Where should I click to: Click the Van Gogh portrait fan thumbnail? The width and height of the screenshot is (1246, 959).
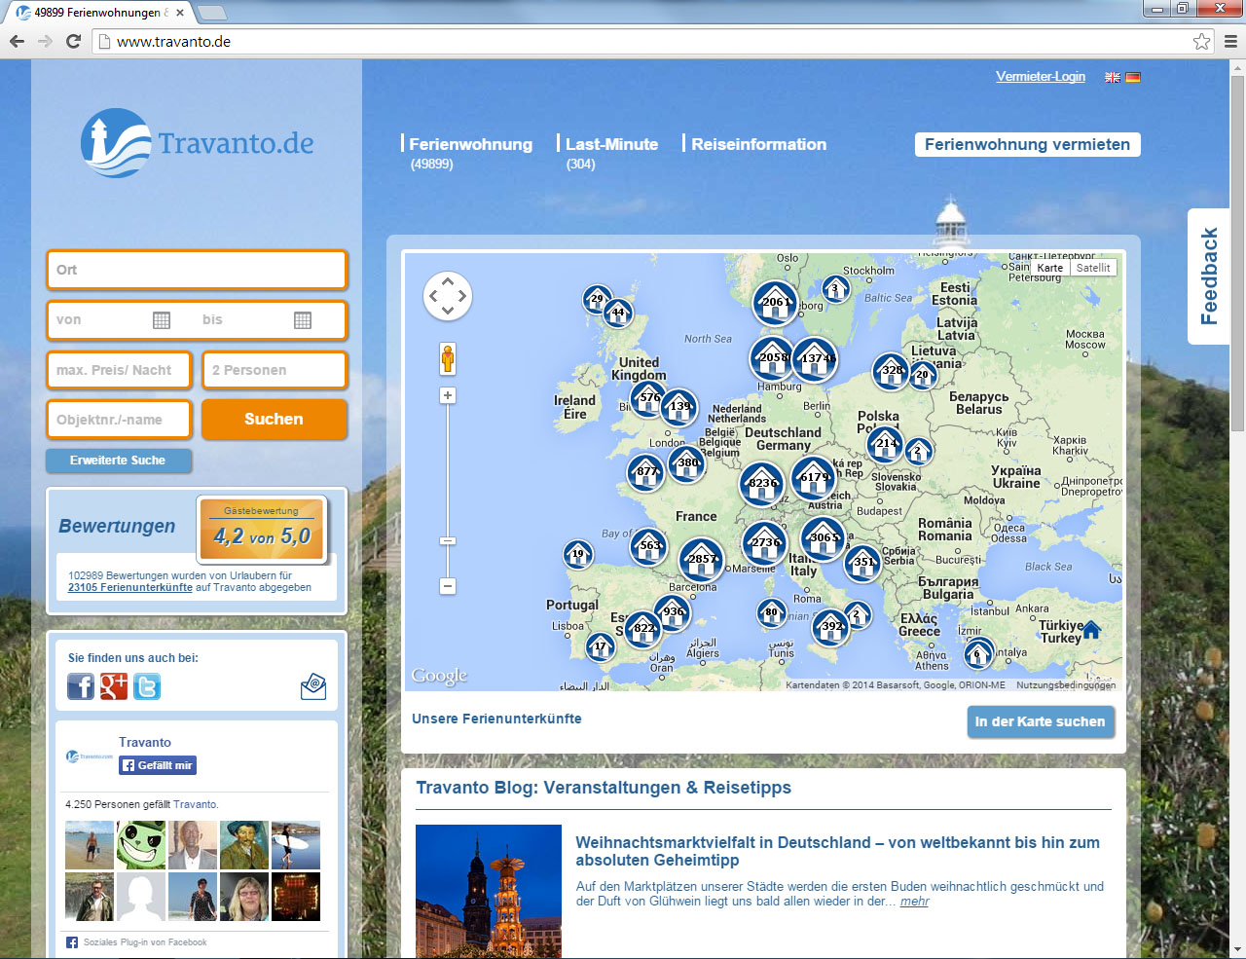point(244,845)
